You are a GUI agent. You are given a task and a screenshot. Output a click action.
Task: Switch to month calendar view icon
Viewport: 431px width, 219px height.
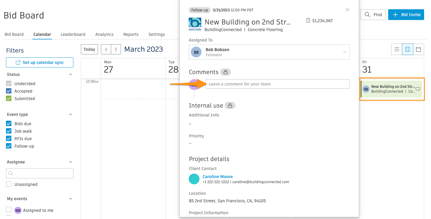[418, 50]
